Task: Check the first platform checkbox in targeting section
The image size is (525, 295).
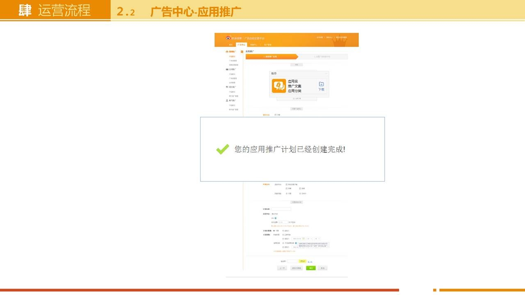Action: pos(286,184)
